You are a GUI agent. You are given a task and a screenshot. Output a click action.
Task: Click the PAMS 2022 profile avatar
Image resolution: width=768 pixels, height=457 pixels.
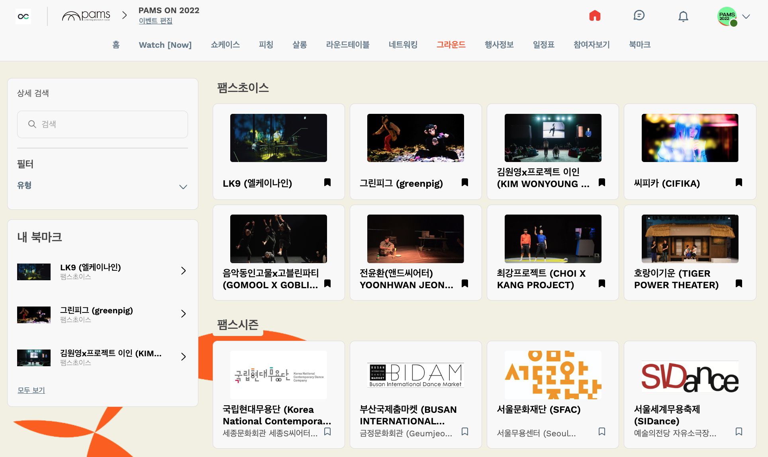(727, 16)
